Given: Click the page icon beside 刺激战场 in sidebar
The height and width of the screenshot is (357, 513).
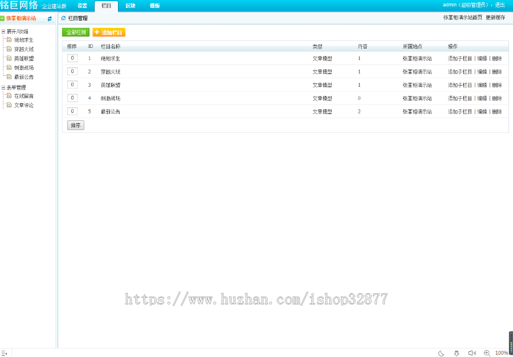Looking at the screenshot, I should tap(9, 67).
